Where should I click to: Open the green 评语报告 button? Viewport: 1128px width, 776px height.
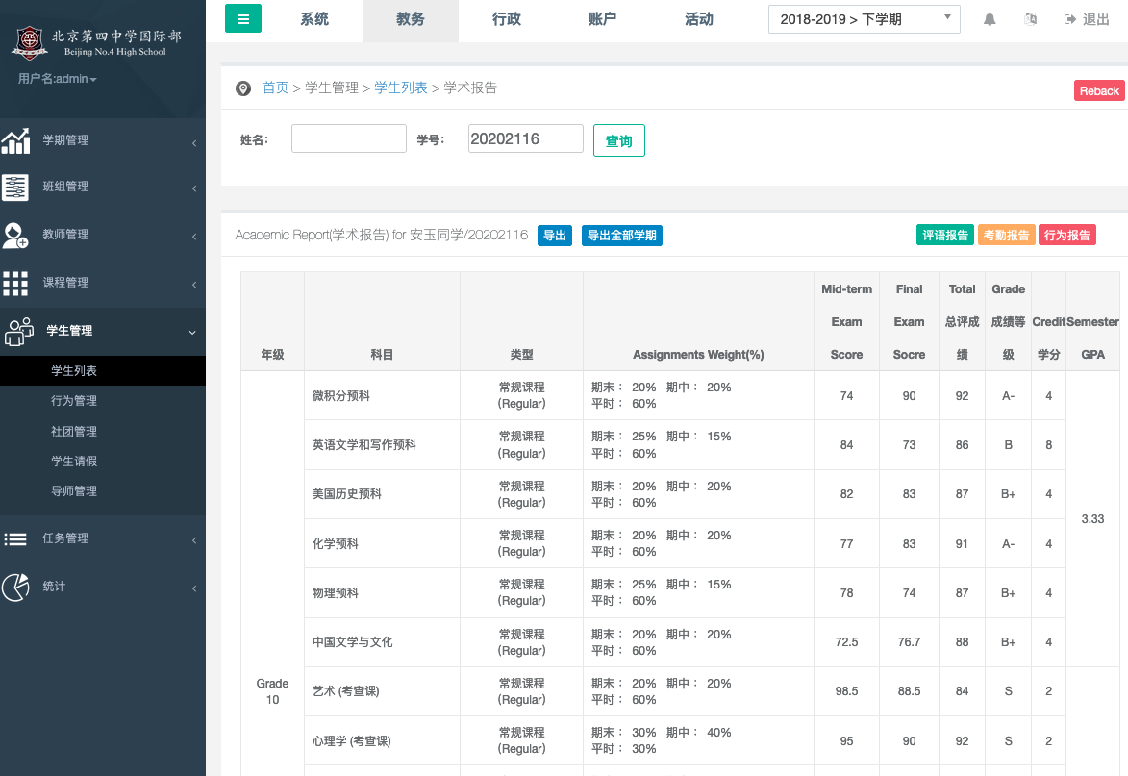pyautogui.click(x=944, y=236)
